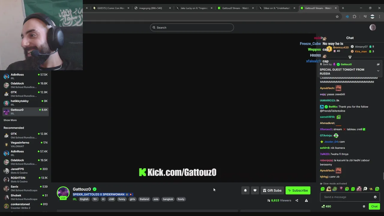Open the Chrome three-dot menu
Image resolution: width=384 pixels, height=216 pixels.
tap(379, 16)
